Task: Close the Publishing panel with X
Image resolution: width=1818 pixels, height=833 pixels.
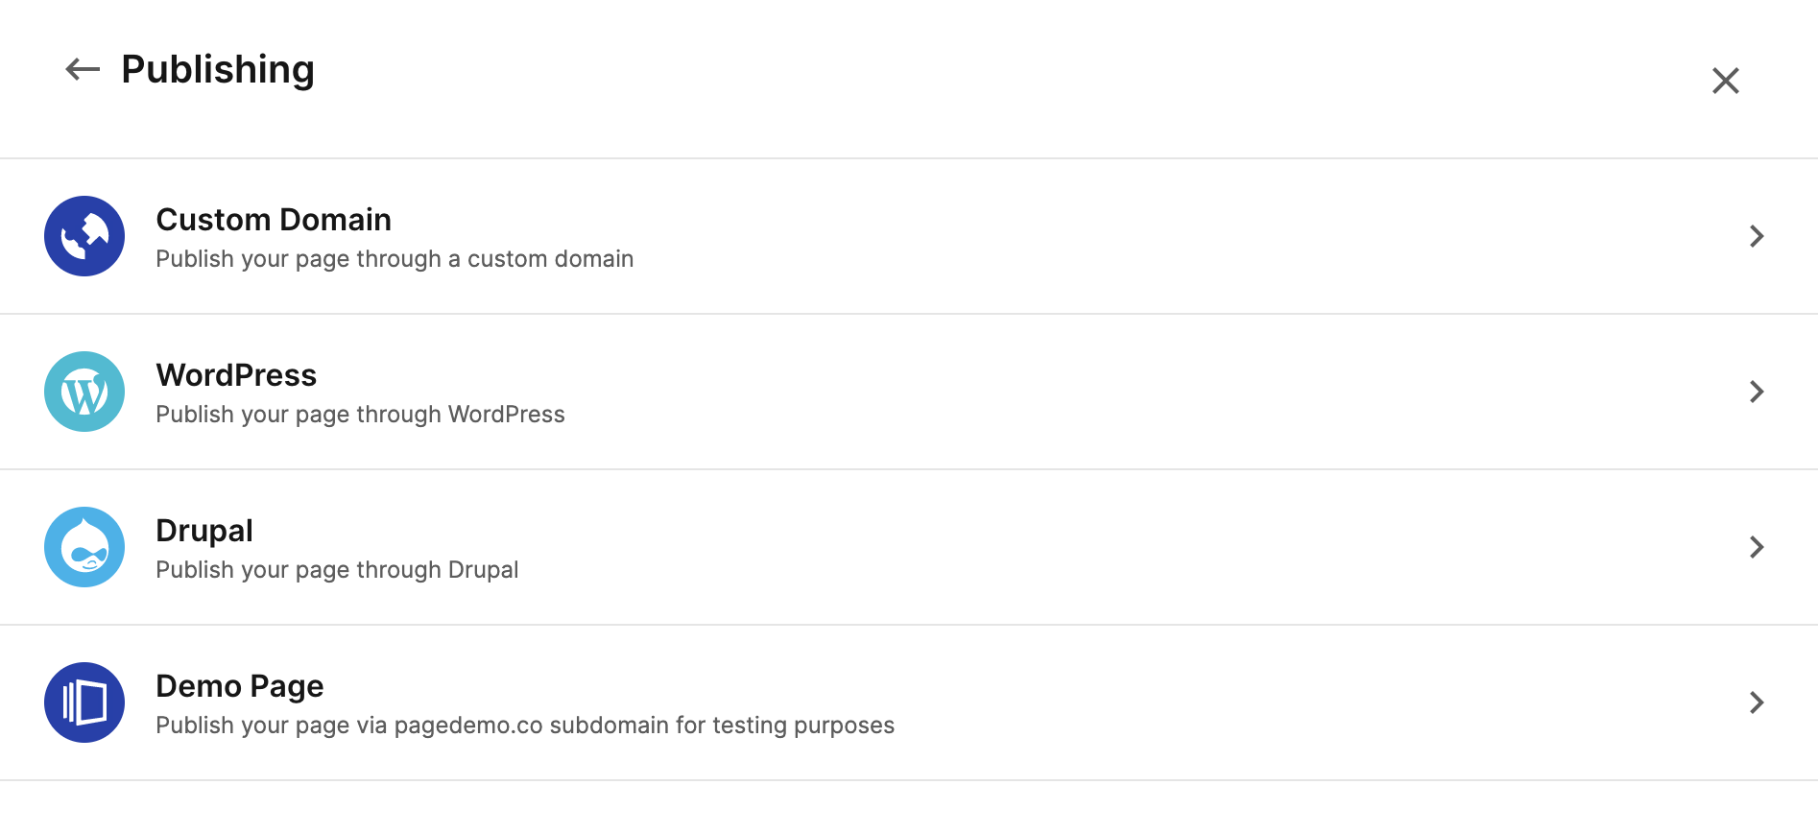Action: [x=1726, y=81]
